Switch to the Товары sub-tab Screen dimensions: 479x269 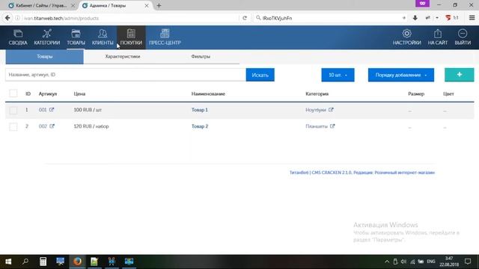(x=45, y=57)
